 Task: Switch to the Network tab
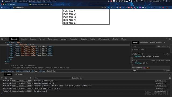[42, 39]
